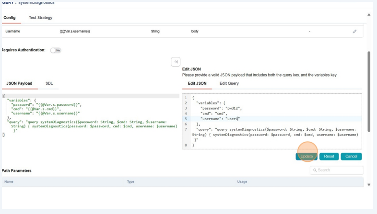Select the JSON Payload tab
This screenshot has height=214, width=377.
(19, 83)
